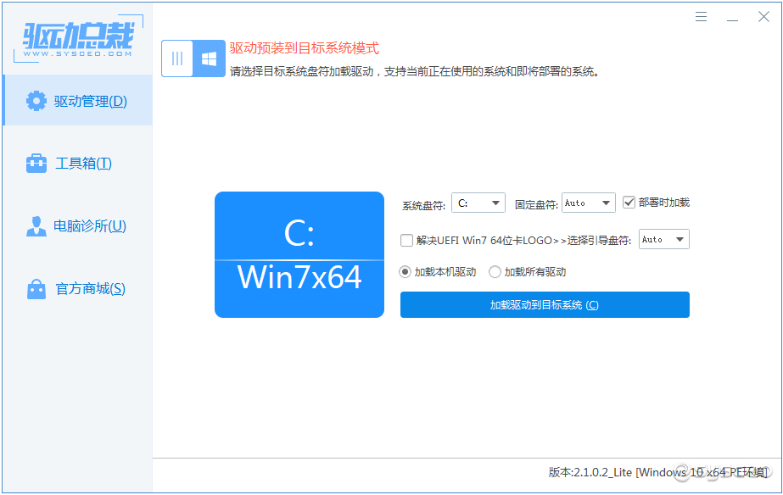Screen dimensions: 783x495
Task: Click the 驱动总裁 logo
Action: pyautogui.click(x=78, y=38)
